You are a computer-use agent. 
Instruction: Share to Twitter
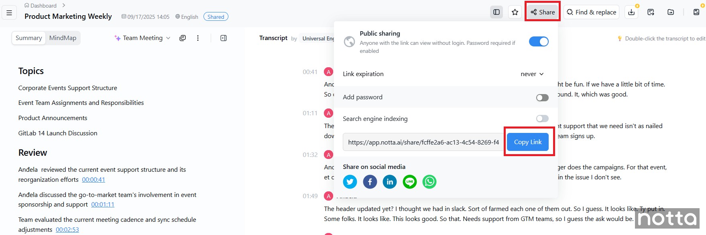350,182
